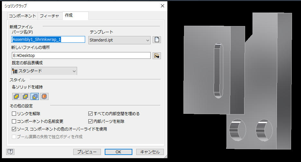Screen dimensions: 301x162
Task: Click the disabled ブール演算の失敗で独立ボディを作成 checkbox
Action: point(14,137)
